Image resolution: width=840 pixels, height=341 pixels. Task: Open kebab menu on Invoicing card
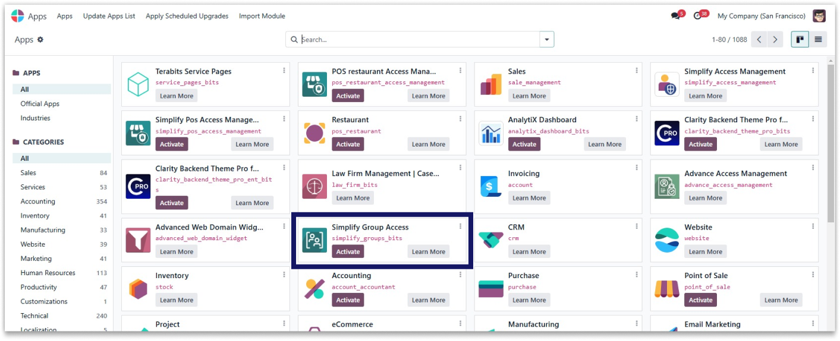(x=637, y=168)
